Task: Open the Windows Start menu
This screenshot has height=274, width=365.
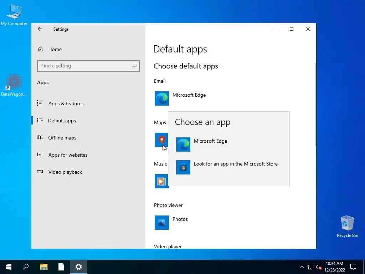Action: point(9,267)
